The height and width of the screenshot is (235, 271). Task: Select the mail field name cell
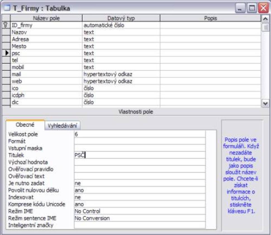(x=46, y=74)
